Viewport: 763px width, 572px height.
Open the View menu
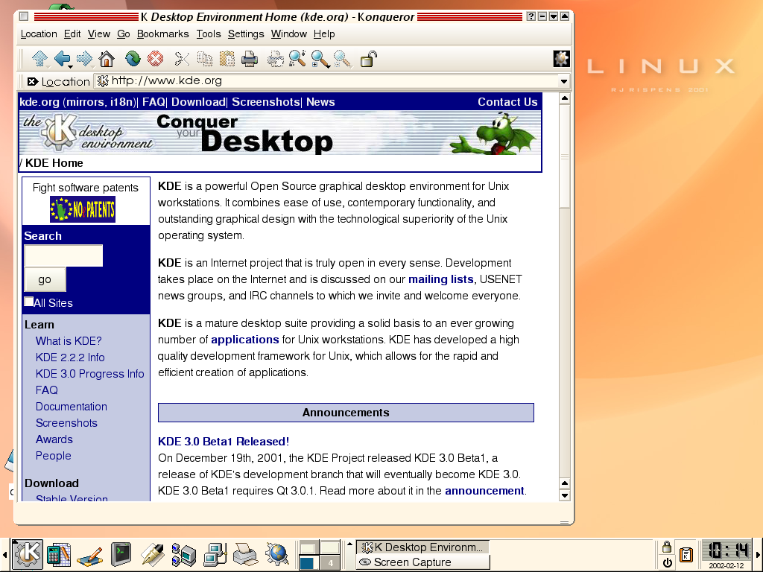pyautogui.click(x=99, y=34)
